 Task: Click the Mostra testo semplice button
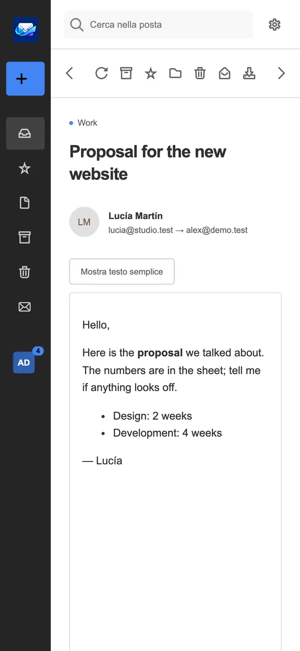coord(122,272)
